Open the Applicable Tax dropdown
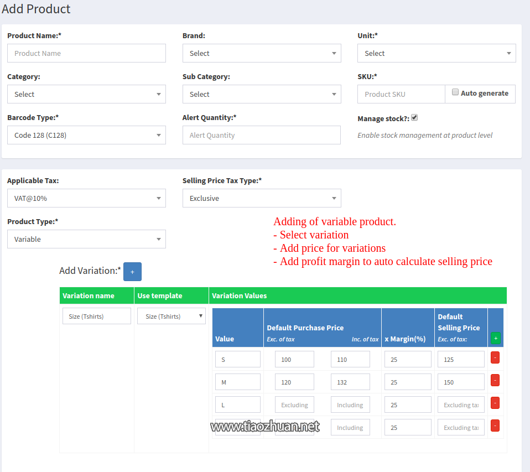This screenshot has width=530, height=472. tap(86, 198)
